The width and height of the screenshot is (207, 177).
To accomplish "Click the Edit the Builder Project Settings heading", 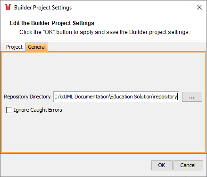I will pos(52,23).
